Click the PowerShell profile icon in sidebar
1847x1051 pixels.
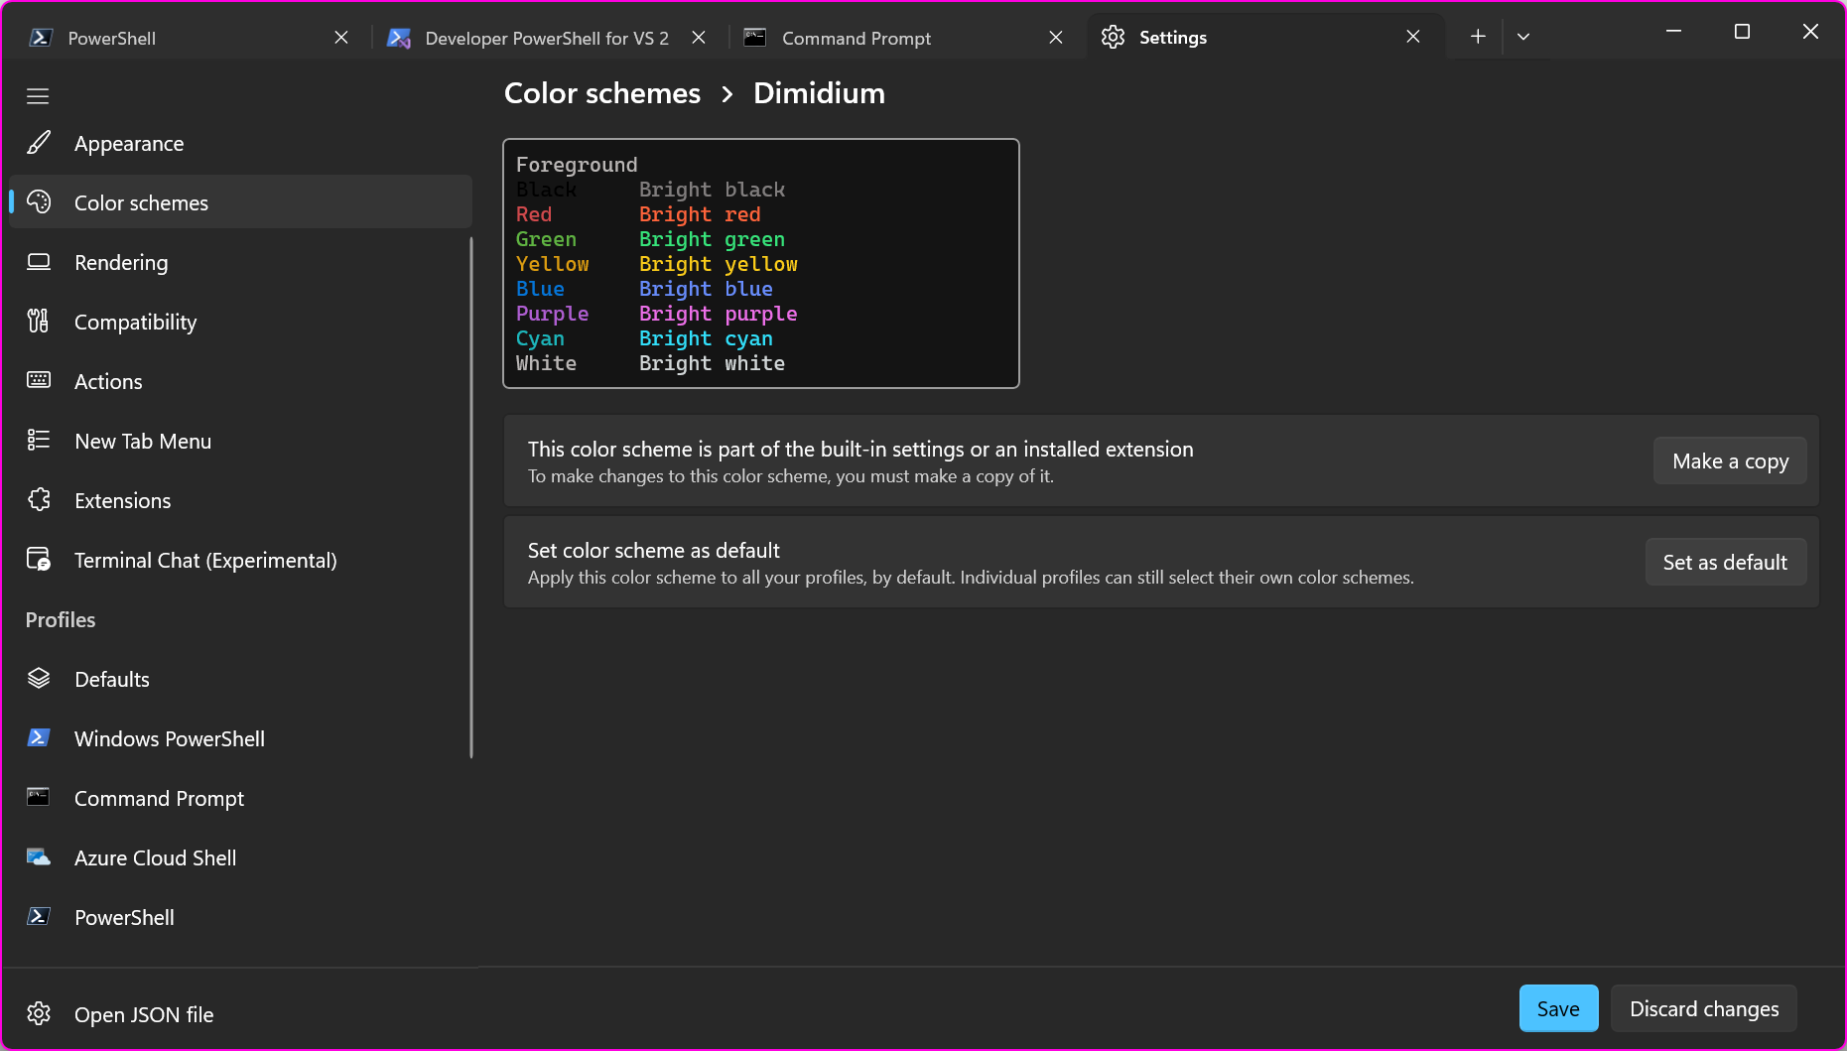coord(39,917)
